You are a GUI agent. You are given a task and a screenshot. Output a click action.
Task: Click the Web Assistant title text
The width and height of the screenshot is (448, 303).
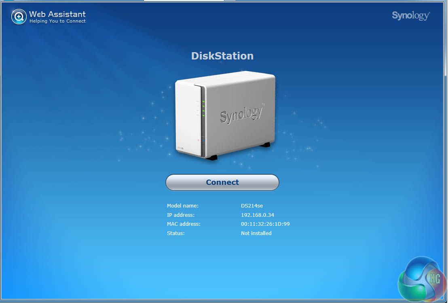(57, 14)
